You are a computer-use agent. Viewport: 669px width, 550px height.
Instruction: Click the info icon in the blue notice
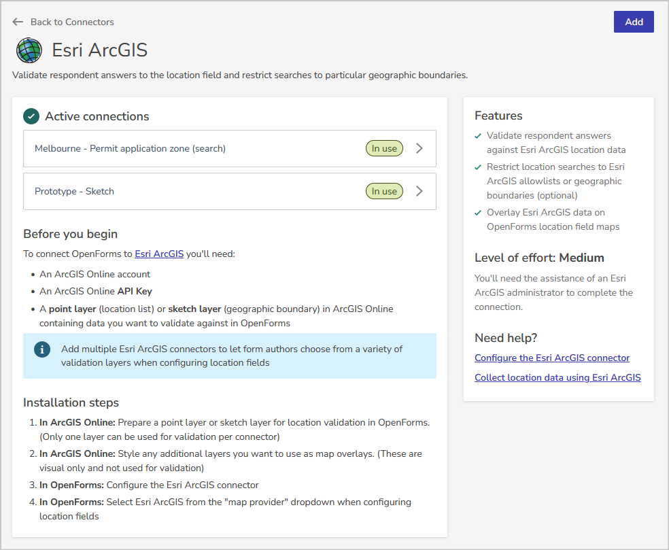42,350
